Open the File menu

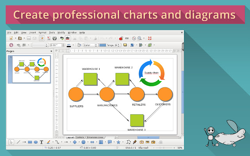coord(9,33)
